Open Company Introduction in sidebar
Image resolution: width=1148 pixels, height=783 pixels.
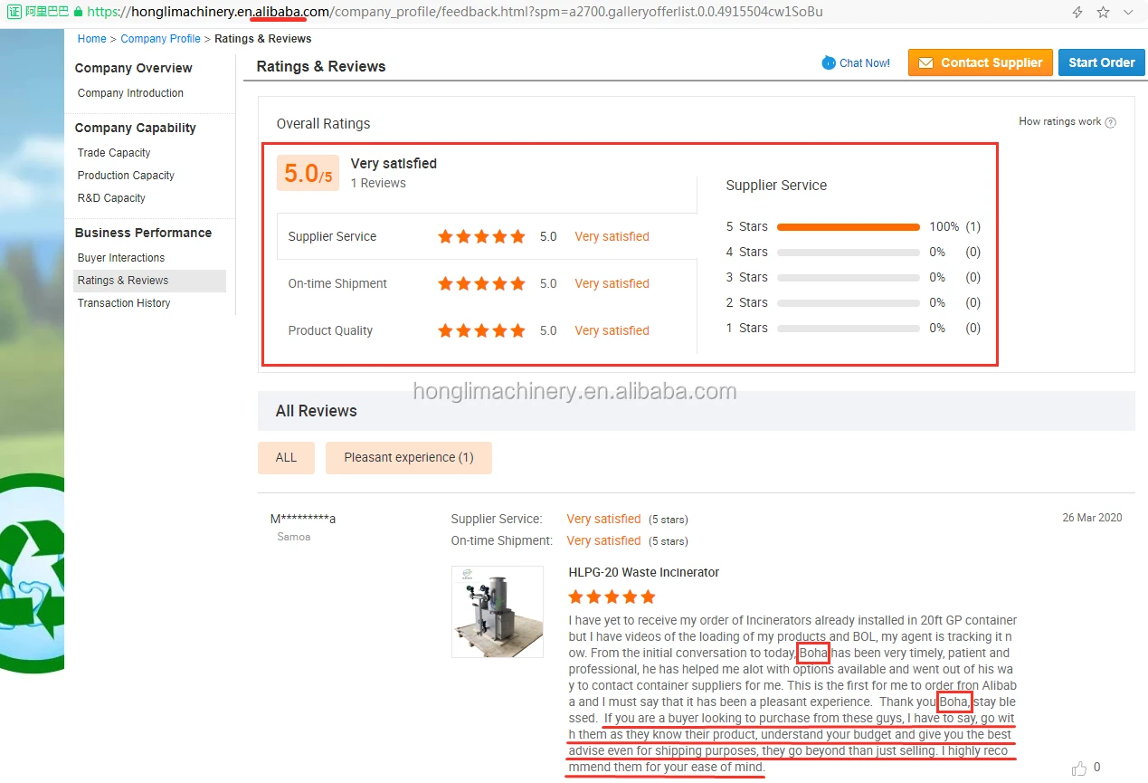(130, 93)
